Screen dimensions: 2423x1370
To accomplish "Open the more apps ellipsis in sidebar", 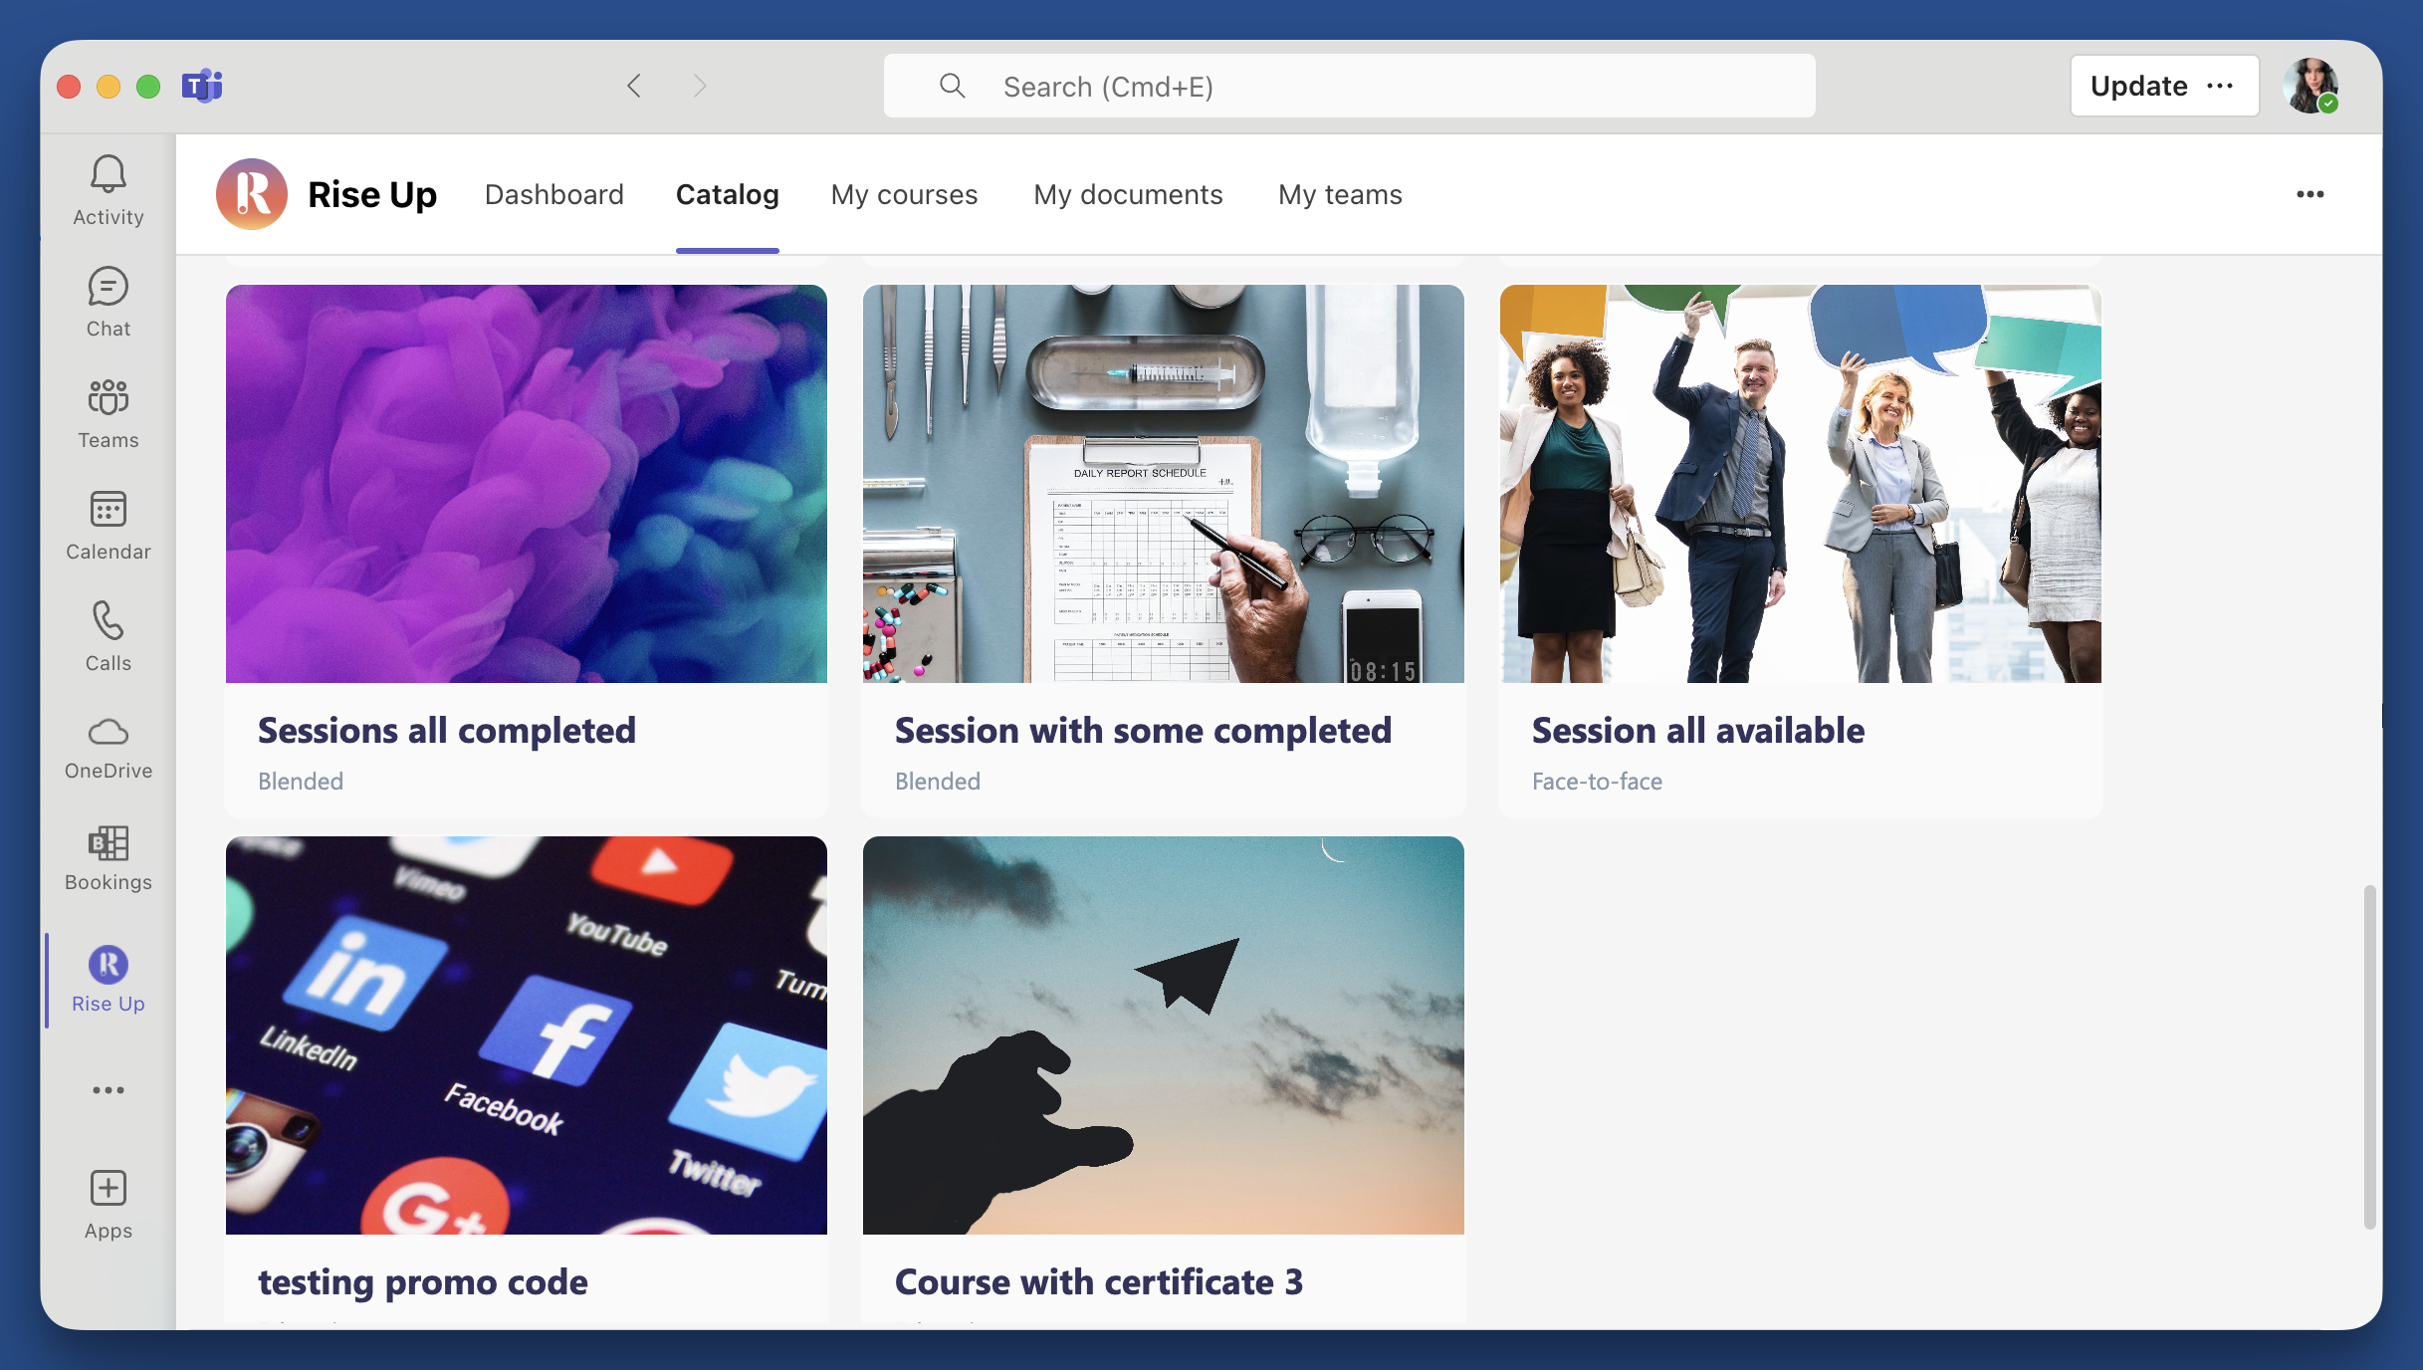I will (x=107, y=1089).
